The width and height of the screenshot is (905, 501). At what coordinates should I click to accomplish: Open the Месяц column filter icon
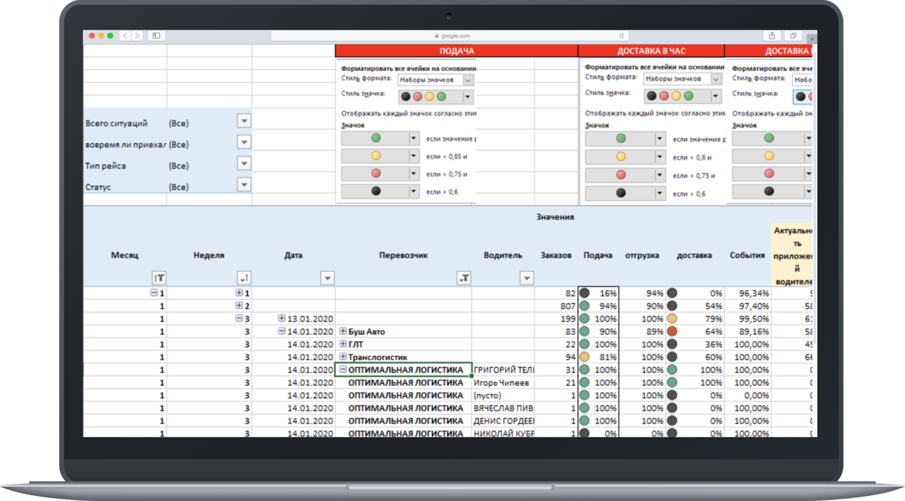[x=159, y=278]
